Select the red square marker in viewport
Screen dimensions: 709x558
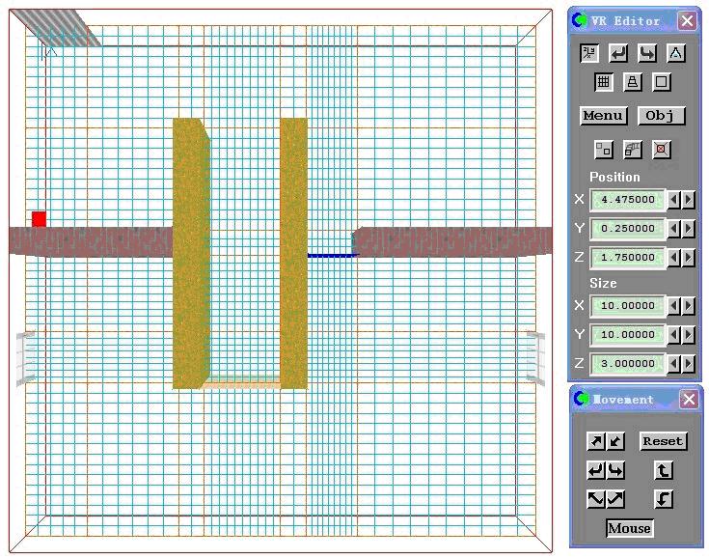39,219
